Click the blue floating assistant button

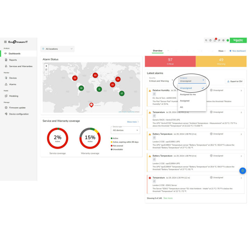pos(242,171)
